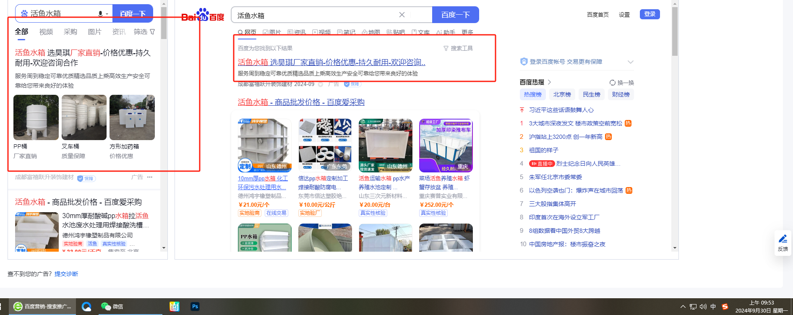Click 保障 badge under the mobile ad
This screenshot has width=793, height=315.
click(x=86, y=178)
